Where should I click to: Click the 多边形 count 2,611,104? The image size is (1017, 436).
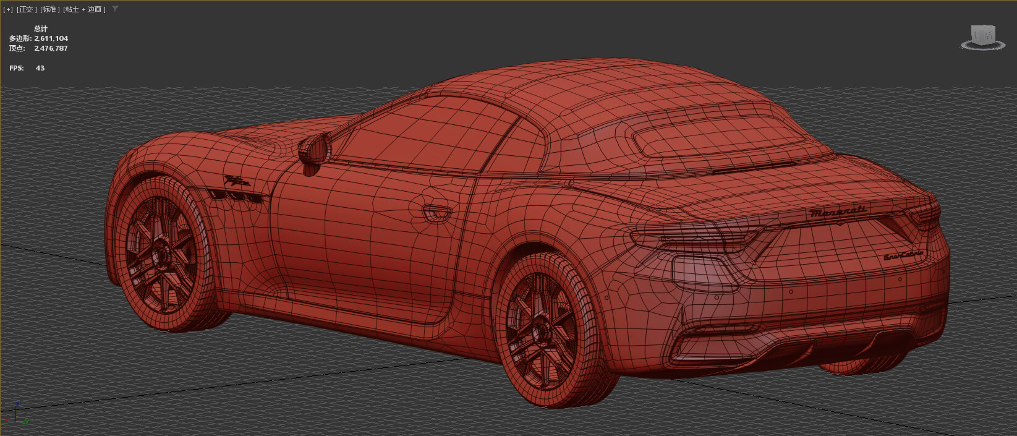point(51,38)
